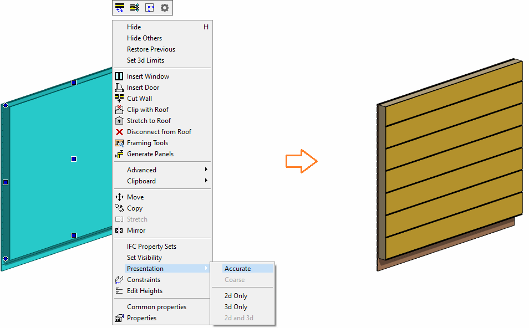Click the gear settings icon in mini toolbar
The image size is (529, 328).
click(x=165, y=8)
